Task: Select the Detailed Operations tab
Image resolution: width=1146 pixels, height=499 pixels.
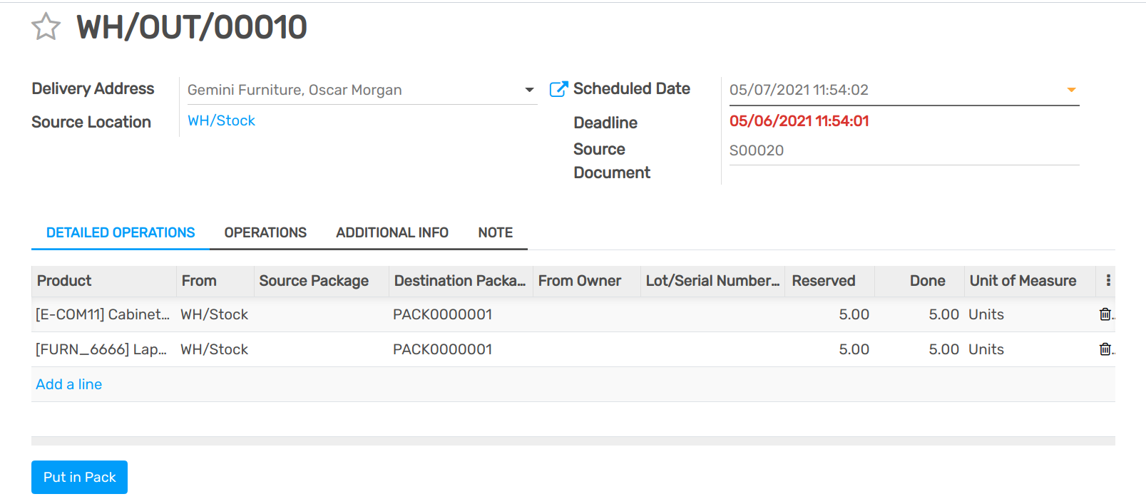Action: (121, 233)
